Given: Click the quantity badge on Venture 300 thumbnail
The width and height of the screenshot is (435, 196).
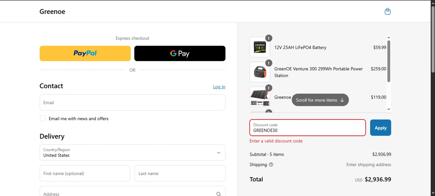Looking at the screenshot, I should (269, 63).
